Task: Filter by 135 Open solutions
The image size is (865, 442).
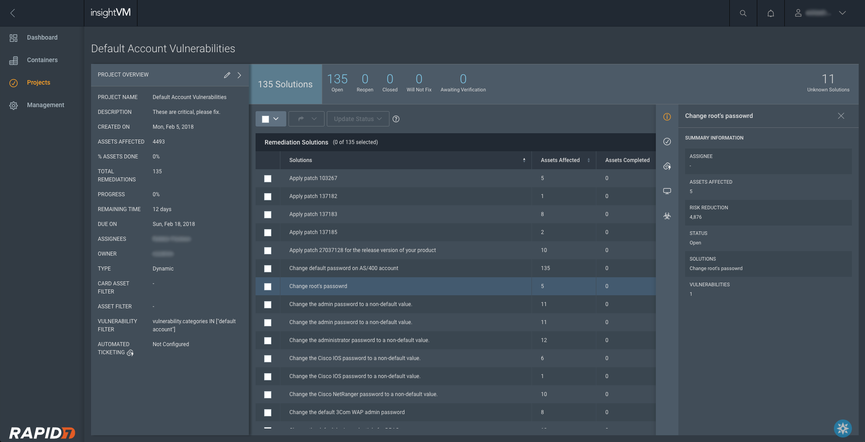Action: [337, 83]
